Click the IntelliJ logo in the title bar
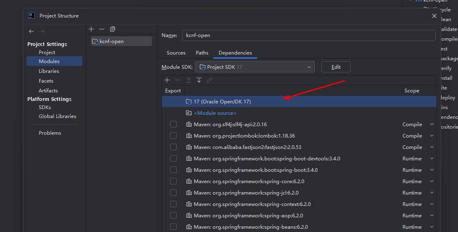 point(31,15)
